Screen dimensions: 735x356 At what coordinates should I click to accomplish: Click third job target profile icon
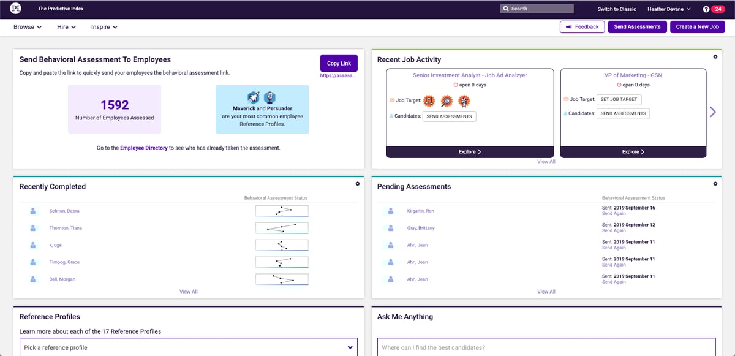pyautogui.click(x=464, y=100)
